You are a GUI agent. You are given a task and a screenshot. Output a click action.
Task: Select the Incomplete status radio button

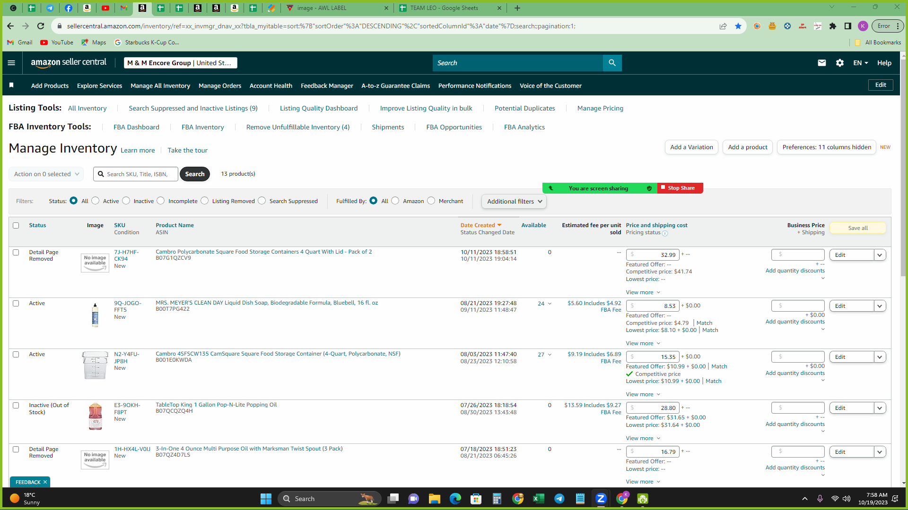click(161, 201)
